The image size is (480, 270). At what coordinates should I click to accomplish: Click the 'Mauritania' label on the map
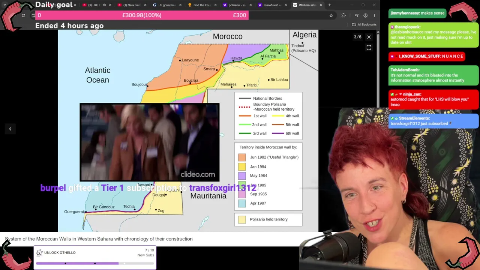(208, 196)
